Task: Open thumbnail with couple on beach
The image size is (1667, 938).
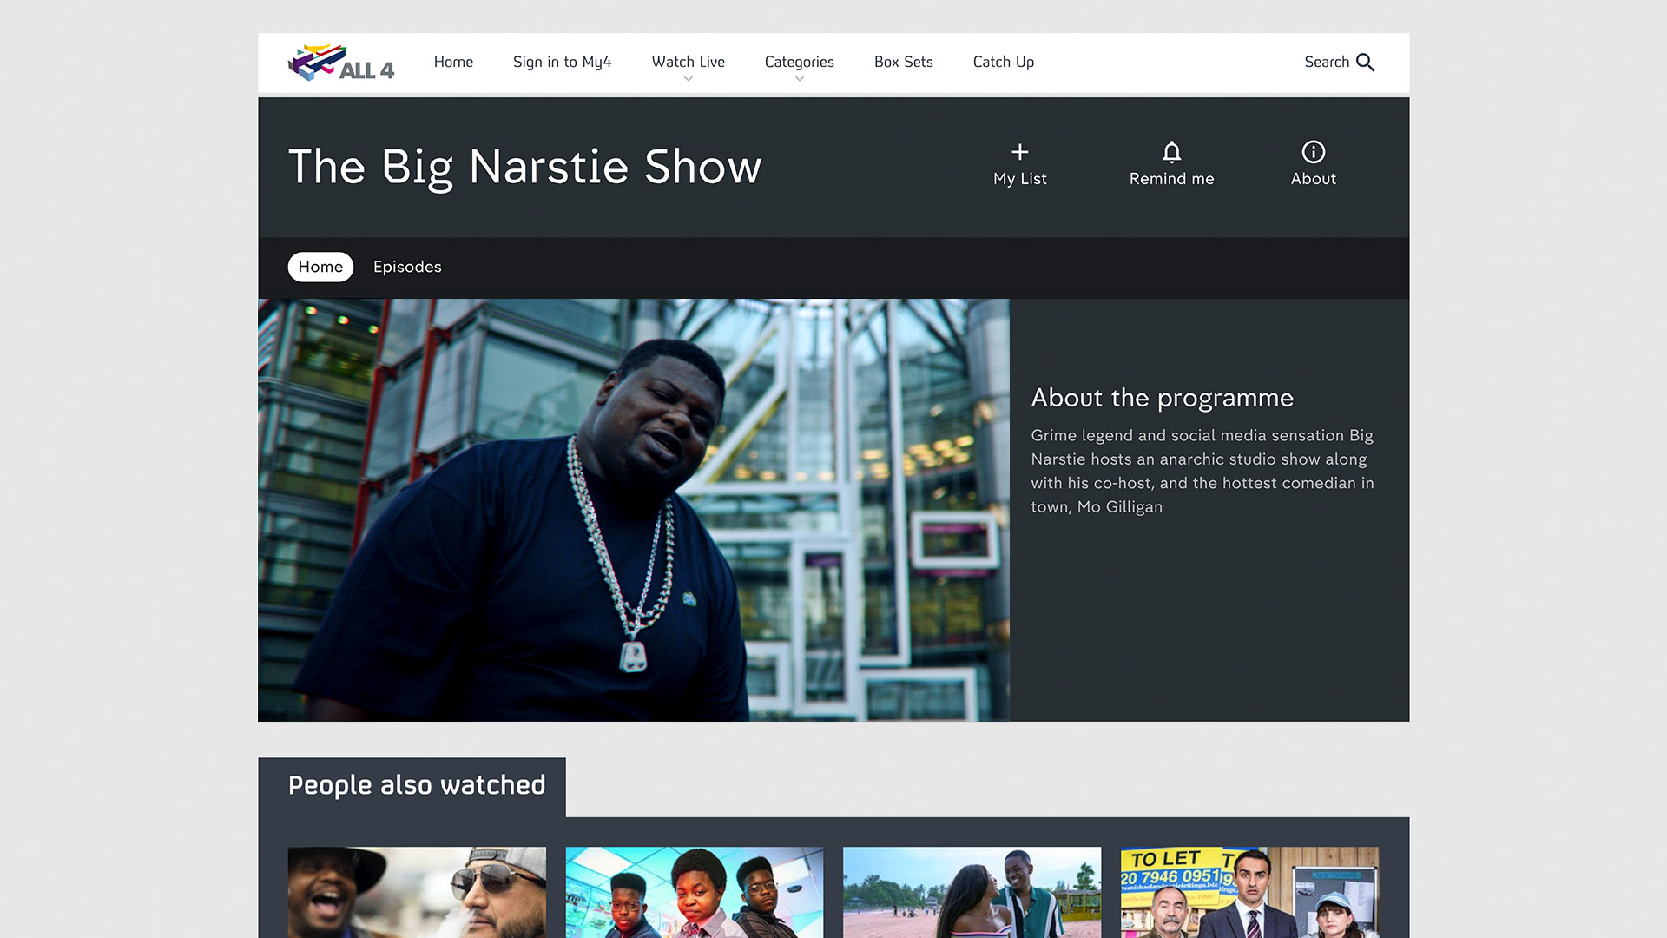Action: click(972, 892)
